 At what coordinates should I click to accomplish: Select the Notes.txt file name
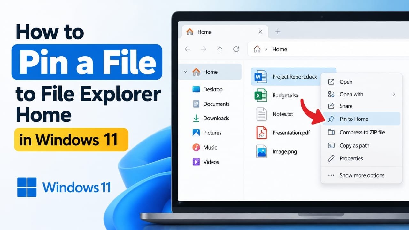tap(283, 114)
